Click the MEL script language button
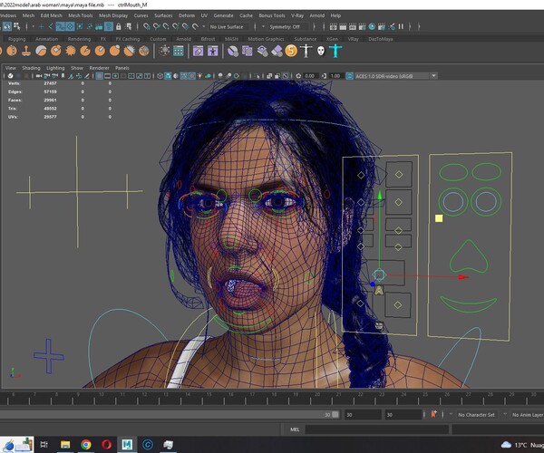544x453 pixels. [x=295, y=429]
